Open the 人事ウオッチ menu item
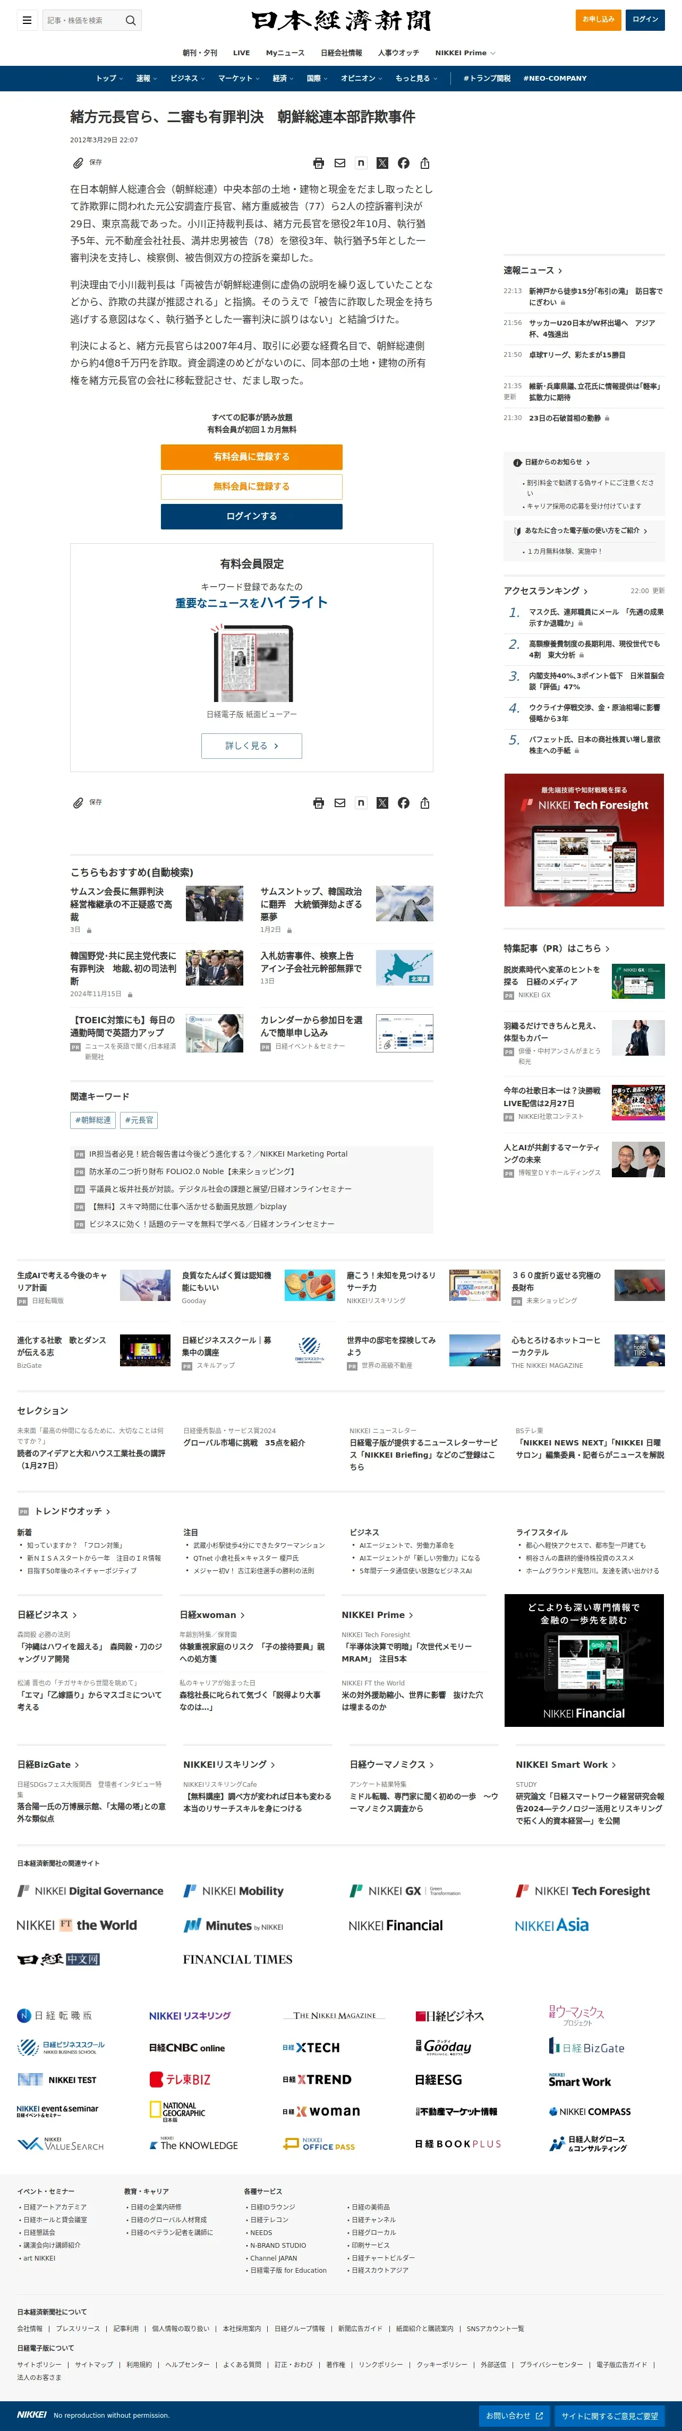Viewport: 682px width, 2431px height. pyautogui.click(x=398, y=53)
